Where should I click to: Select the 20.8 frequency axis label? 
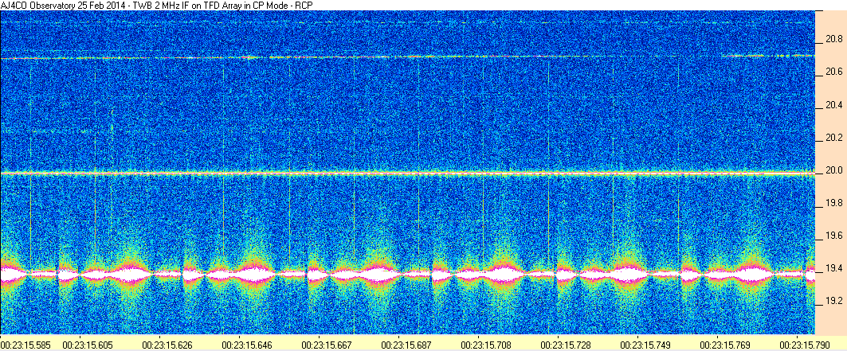(x=834, y=39)
